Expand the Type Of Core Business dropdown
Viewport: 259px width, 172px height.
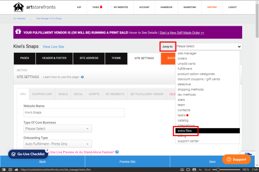[x=58, y=129]
